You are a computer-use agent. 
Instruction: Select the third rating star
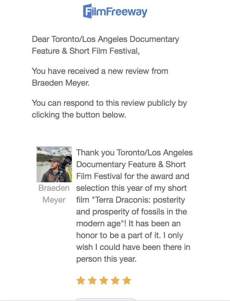(104, 280)
